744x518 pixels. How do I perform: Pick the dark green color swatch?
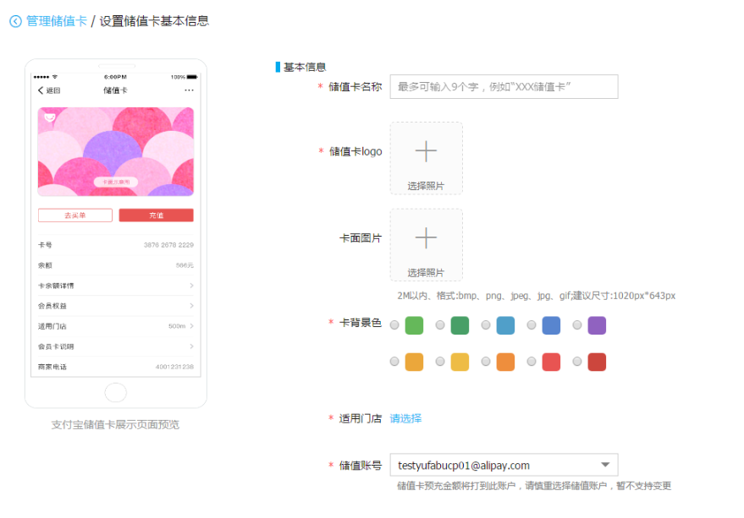tap(460, 325)
